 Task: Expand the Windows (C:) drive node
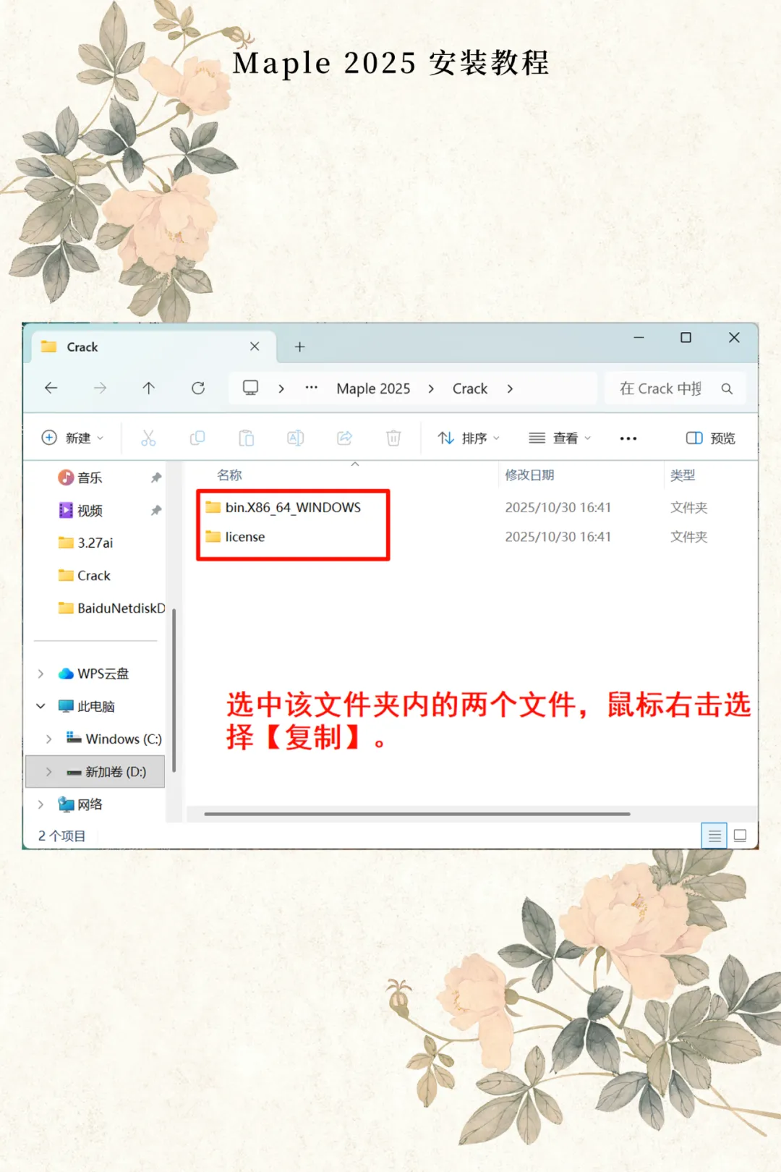49,739
